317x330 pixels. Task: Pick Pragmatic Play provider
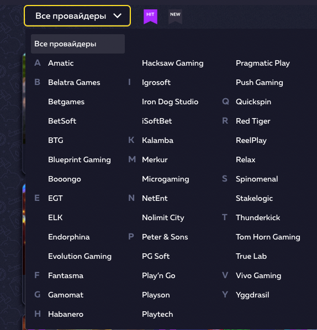coord(263,63)
